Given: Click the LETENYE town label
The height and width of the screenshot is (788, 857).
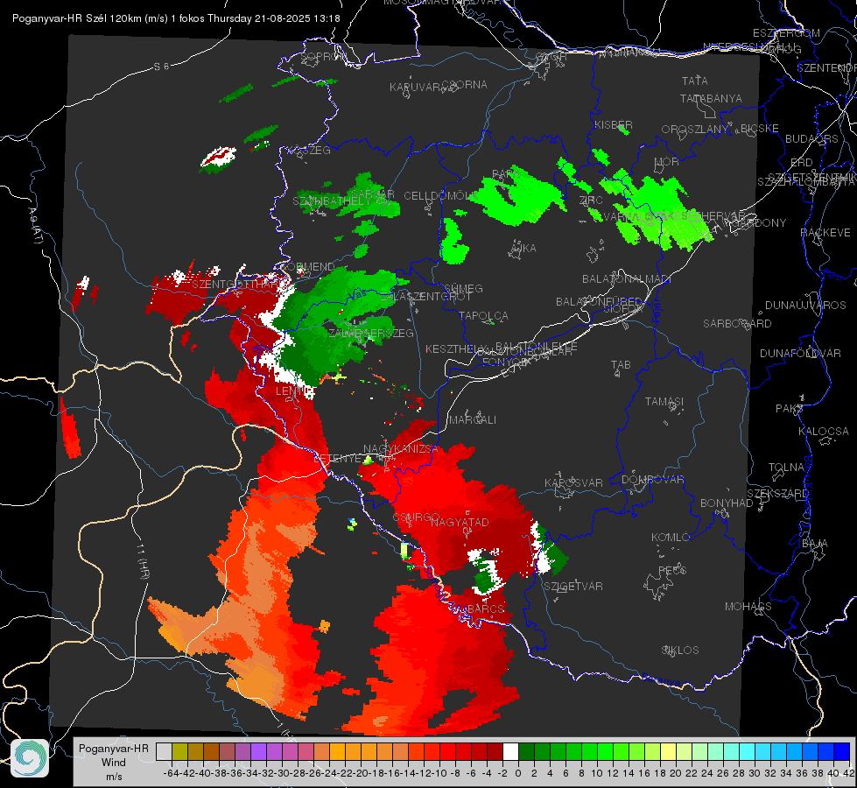Looking at the screenshot, I should coord(337,459).
